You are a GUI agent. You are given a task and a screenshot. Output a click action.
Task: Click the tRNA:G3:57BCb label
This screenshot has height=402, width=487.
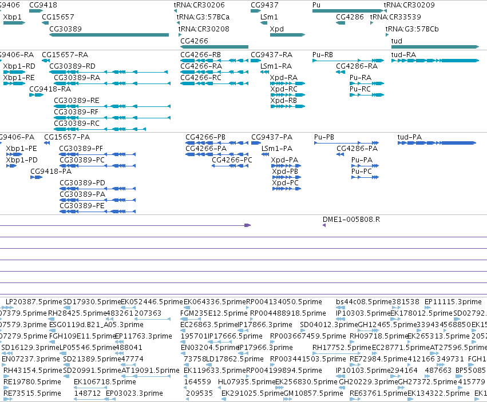coord(412,29)
